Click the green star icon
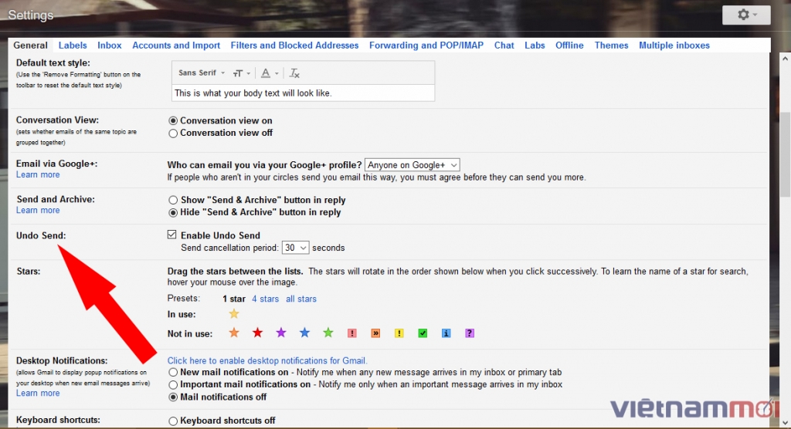 tap(328, 333)
